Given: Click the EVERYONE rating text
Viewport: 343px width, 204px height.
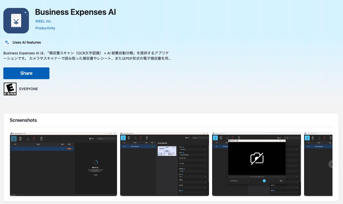Looking at the screenshot, I should tap(28, 89).
